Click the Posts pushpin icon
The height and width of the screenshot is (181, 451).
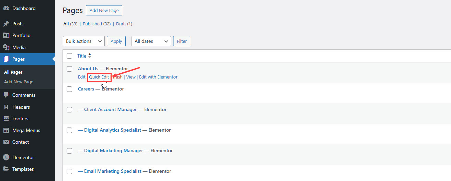(x=6, y=24)
